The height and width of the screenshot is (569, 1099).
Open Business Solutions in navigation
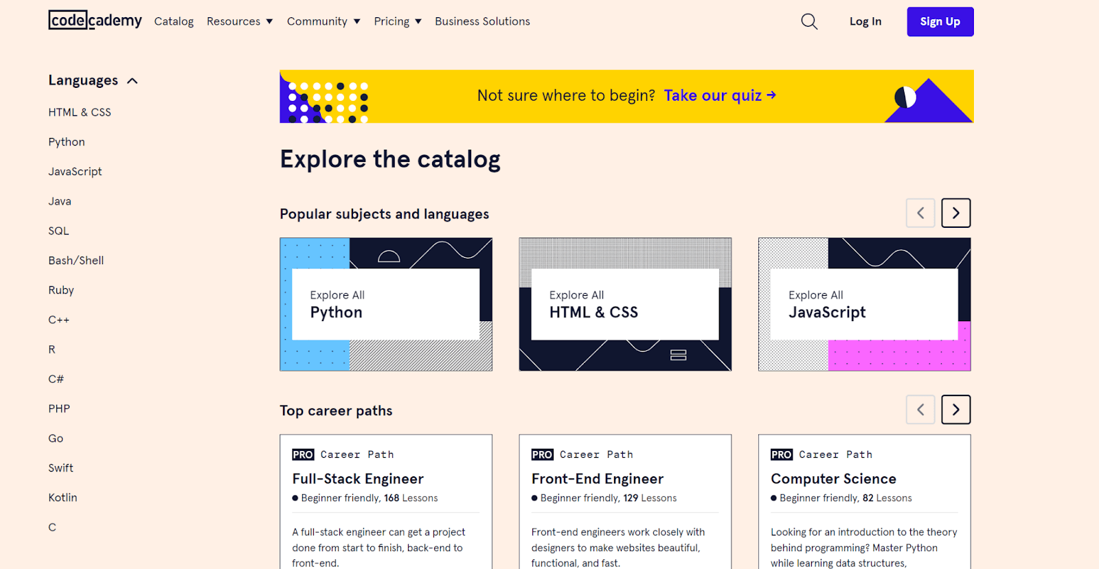pos(482,21)
